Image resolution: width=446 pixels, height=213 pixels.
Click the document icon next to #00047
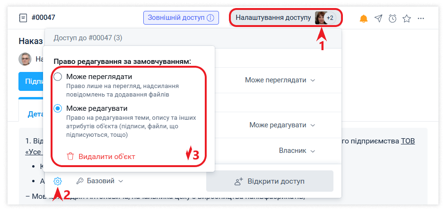click(x=23, y=18)
